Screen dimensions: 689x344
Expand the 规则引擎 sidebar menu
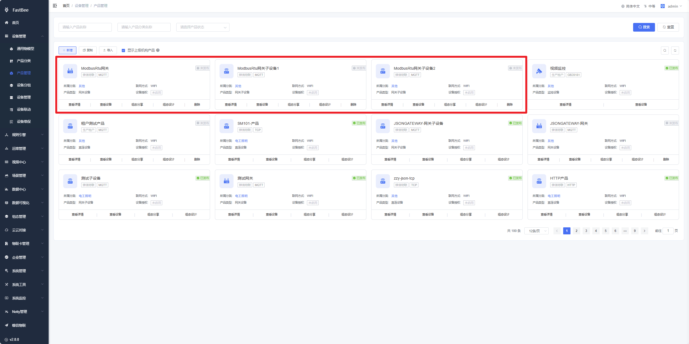(24, 135)
